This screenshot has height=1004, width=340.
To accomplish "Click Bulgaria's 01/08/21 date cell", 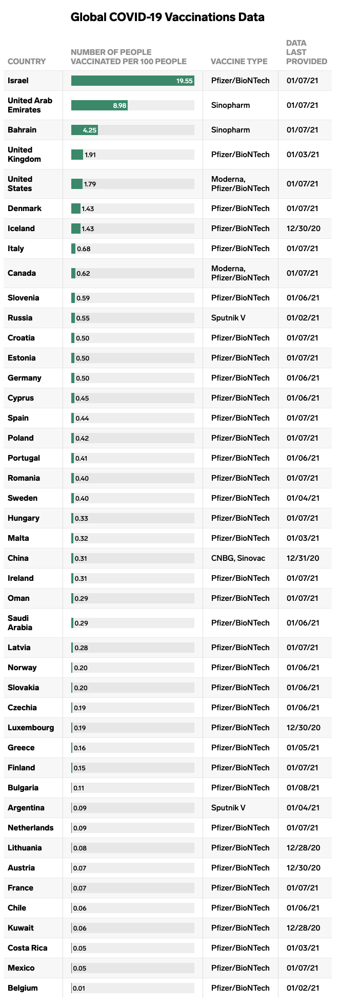I will 303,788.
